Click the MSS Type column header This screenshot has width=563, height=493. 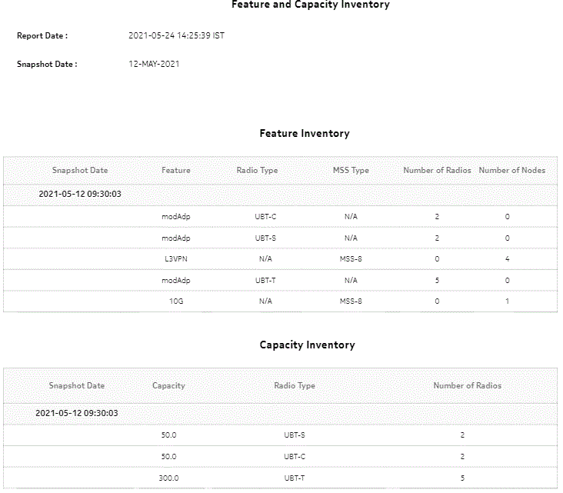coord(351,171)
